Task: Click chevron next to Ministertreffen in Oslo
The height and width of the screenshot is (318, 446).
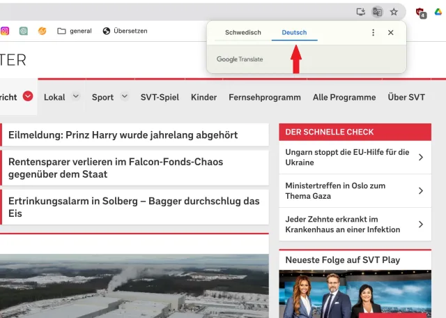Action: tap(421, 191)
